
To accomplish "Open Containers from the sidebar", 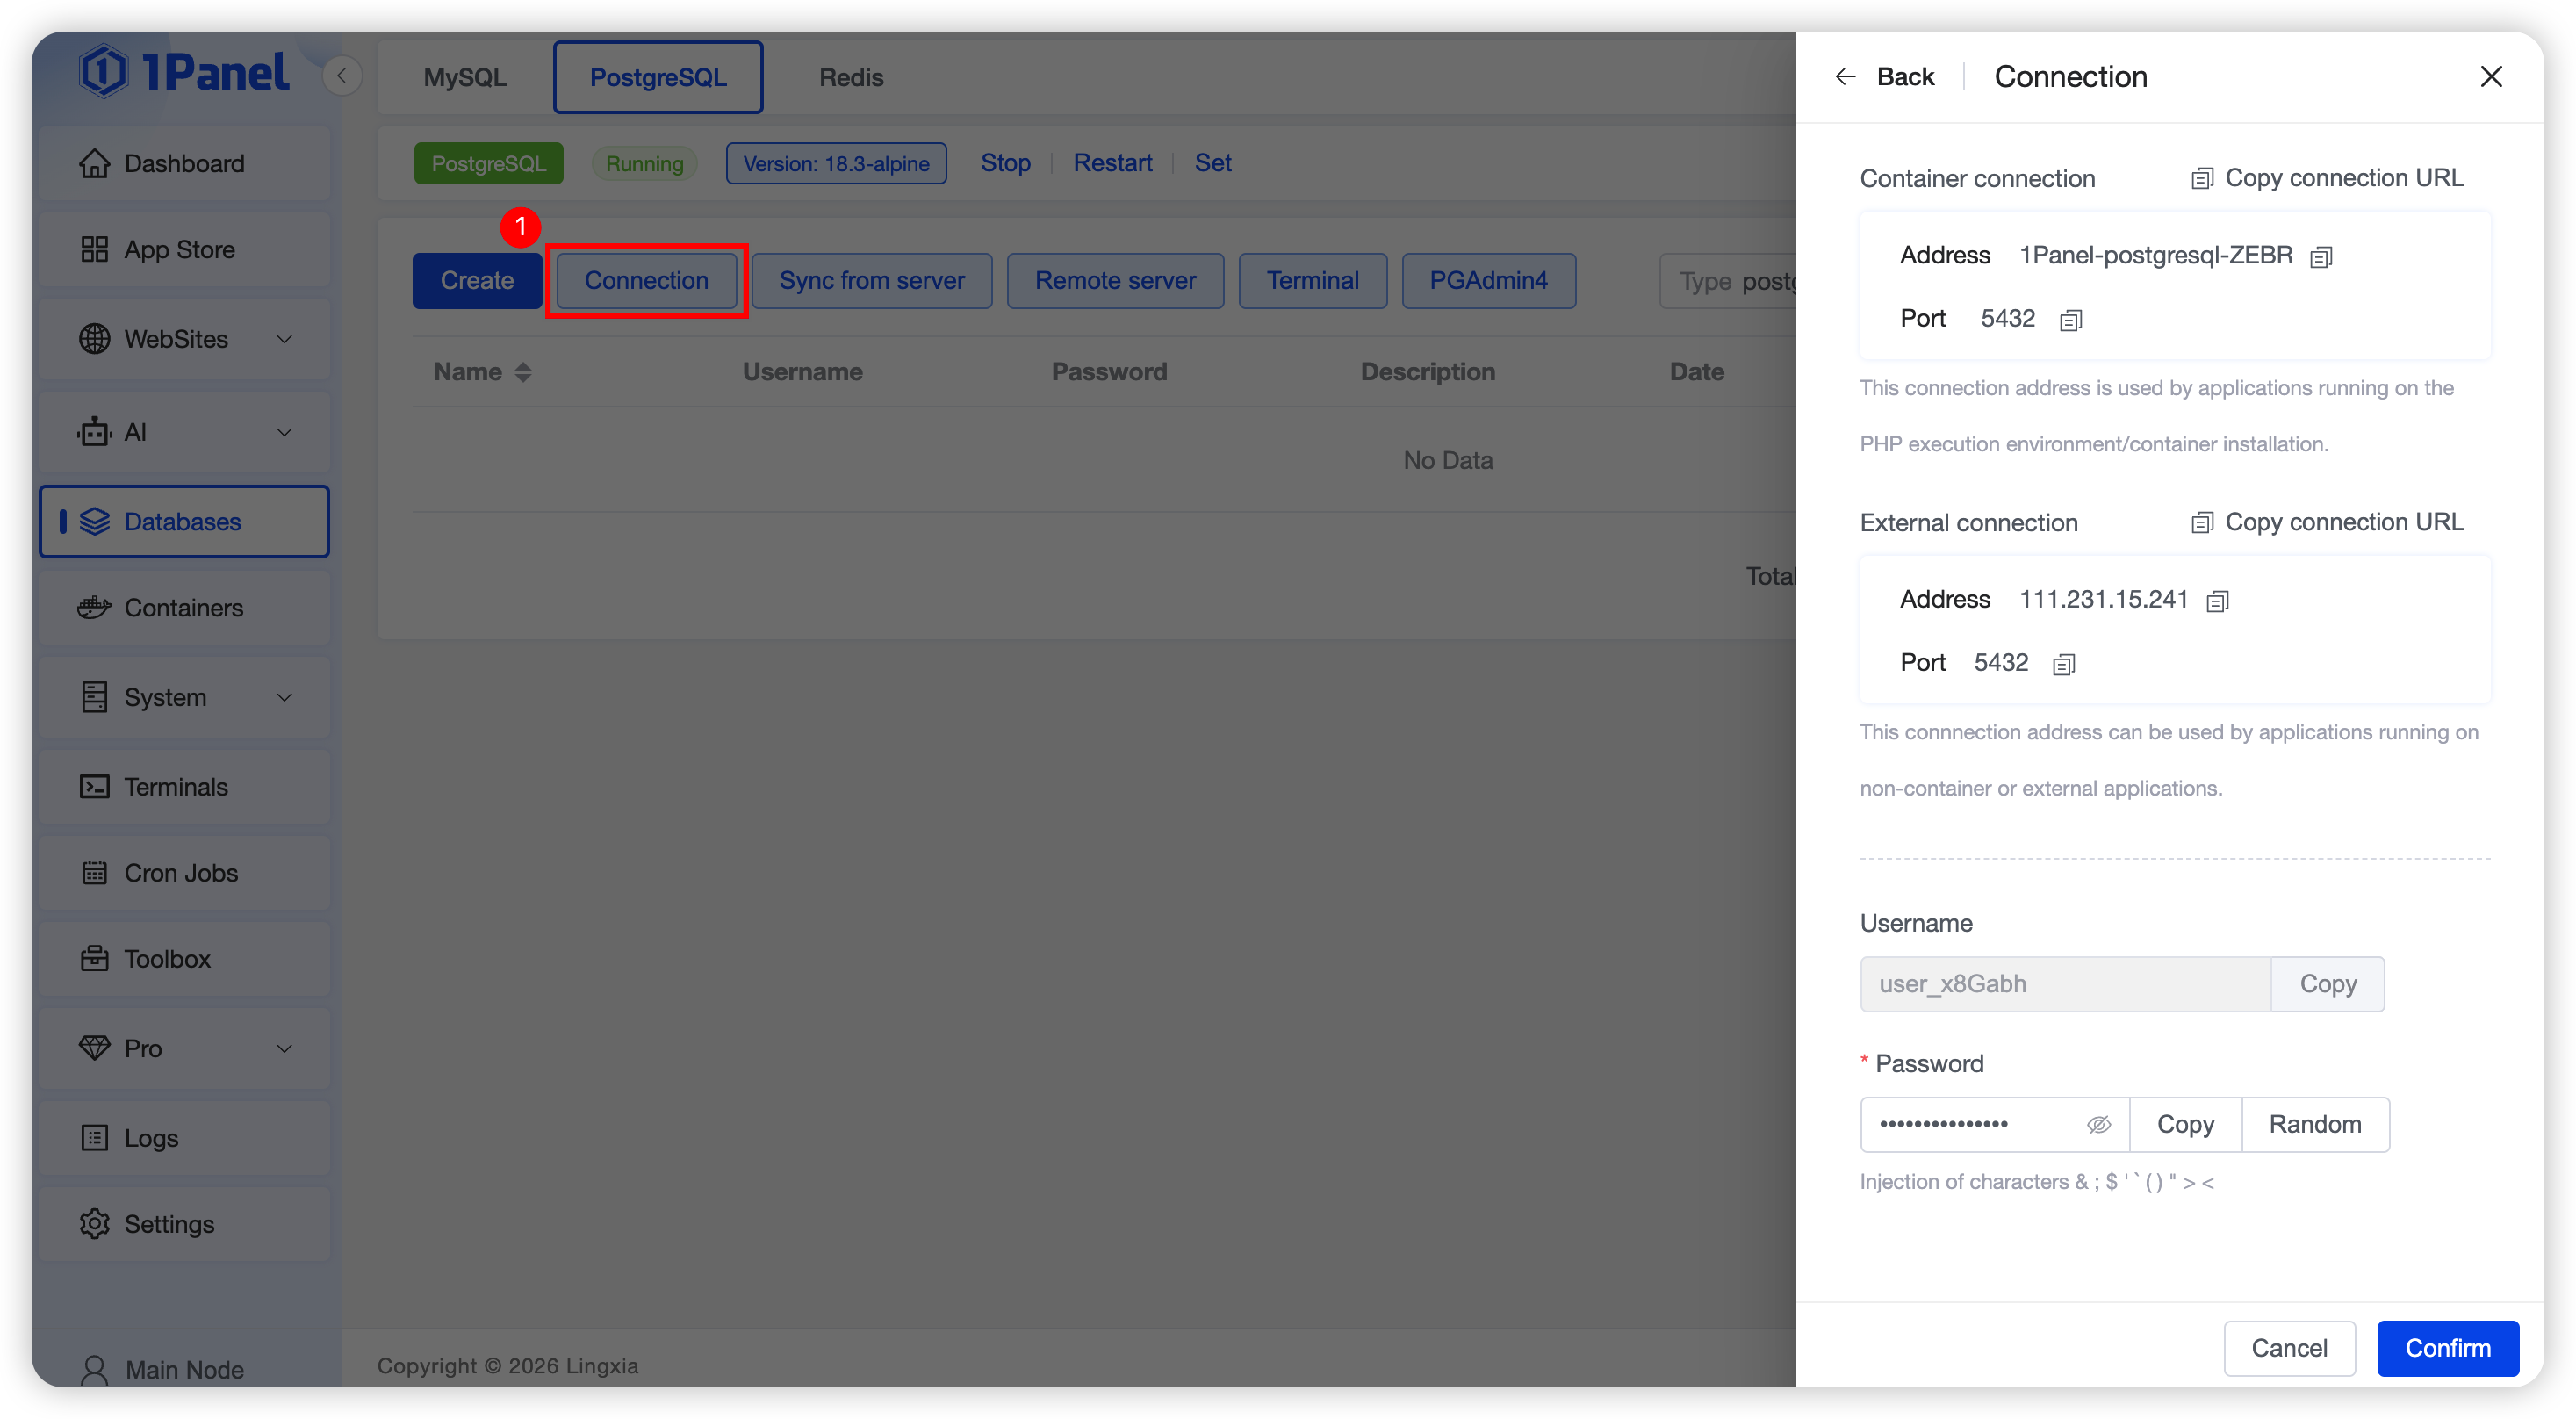I will pyautogui.click(x=184, y=608).
